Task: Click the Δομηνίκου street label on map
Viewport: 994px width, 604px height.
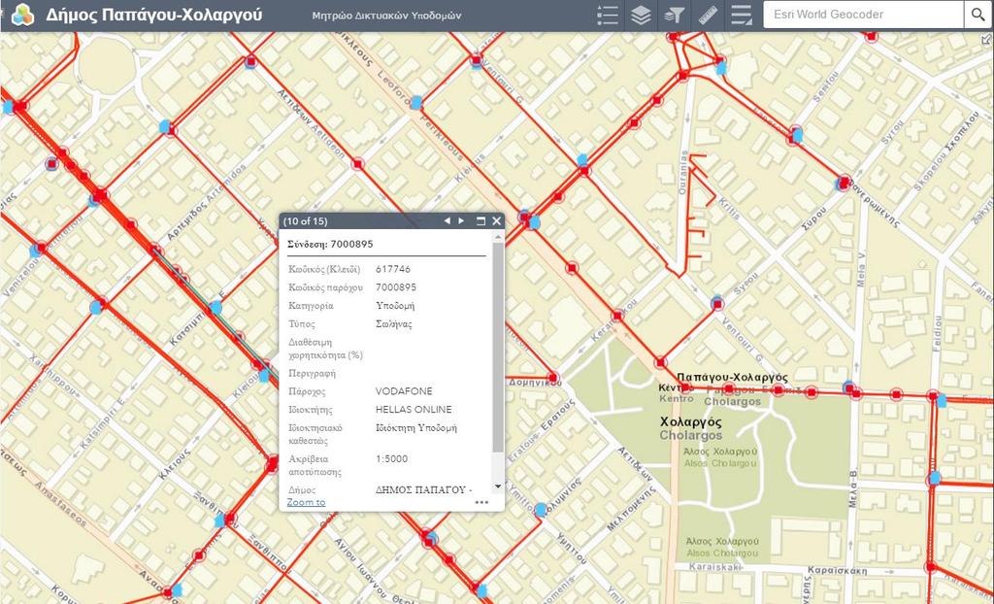Action: [x=536, y=383]
